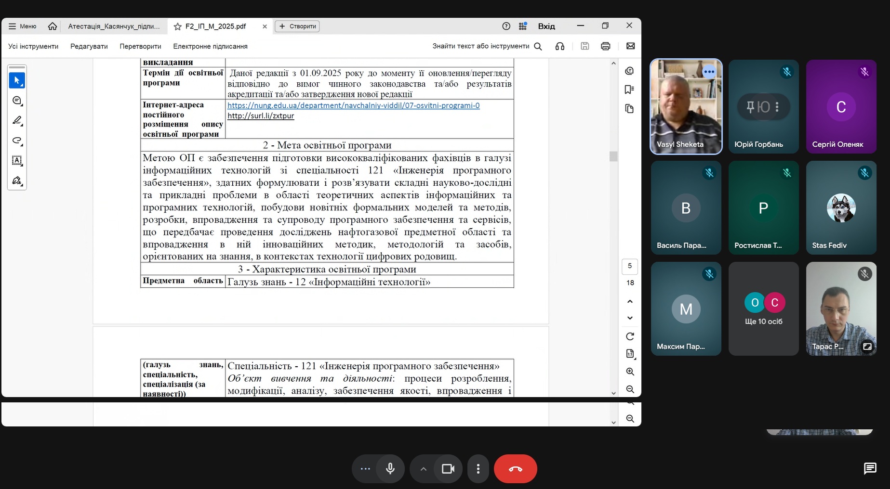Viewport: 890px width, 489px height.
Task: Switch to the Атестація_Касянчук tab
Action: (x=114, y=26)
